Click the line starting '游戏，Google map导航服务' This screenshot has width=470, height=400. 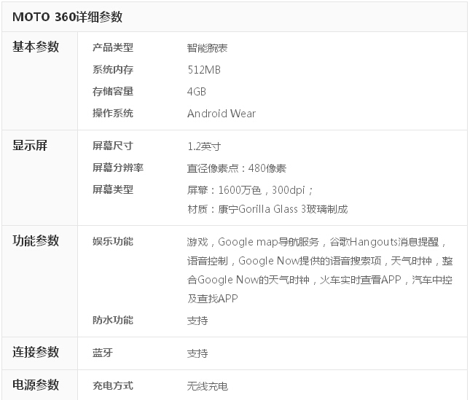pyautogui.click(x=316, y=242)
